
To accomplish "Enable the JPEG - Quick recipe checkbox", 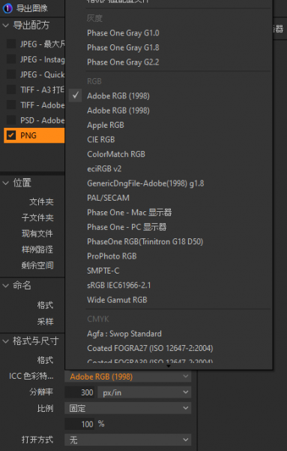I will pos(11,74).
